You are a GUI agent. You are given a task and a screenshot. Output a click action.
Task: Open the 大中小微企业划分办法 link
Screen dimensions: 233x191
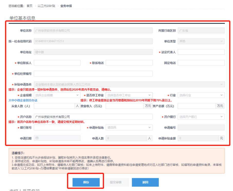click(23, 100)
